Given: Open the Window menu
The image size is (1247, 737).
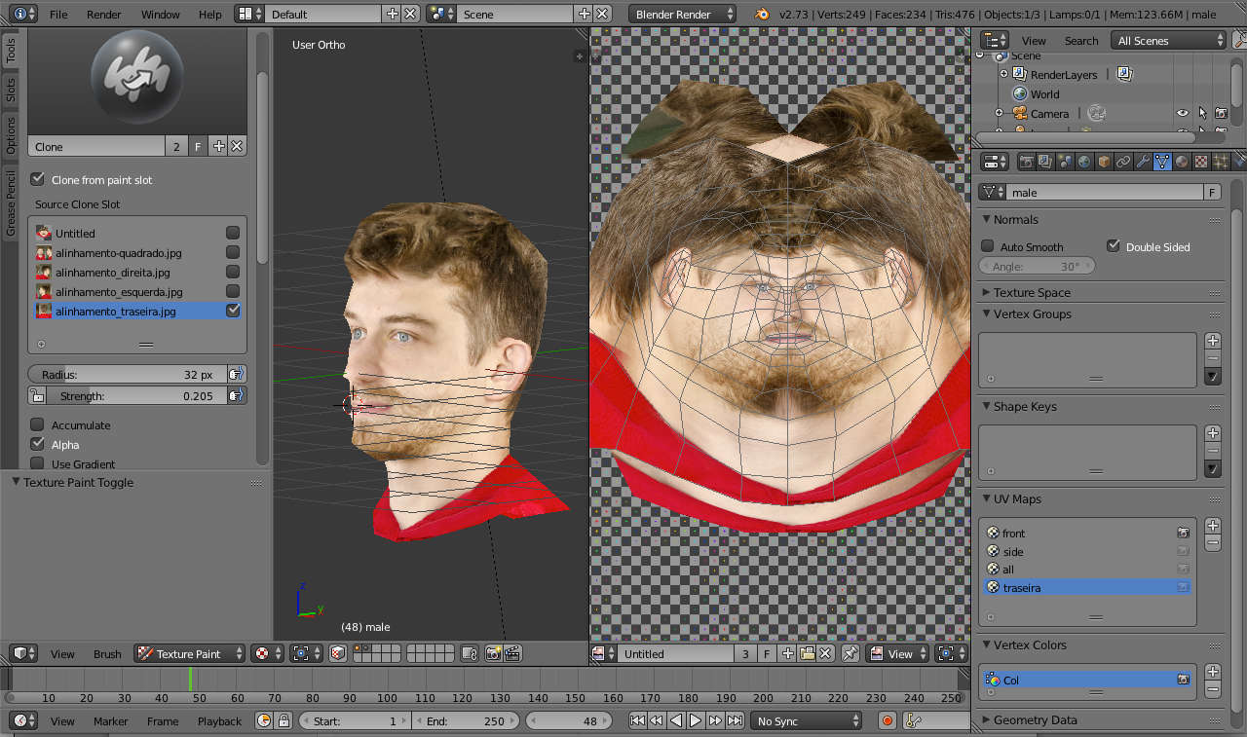Looking at the screenshot, I should pyautogui.click(x=160, y=14).
